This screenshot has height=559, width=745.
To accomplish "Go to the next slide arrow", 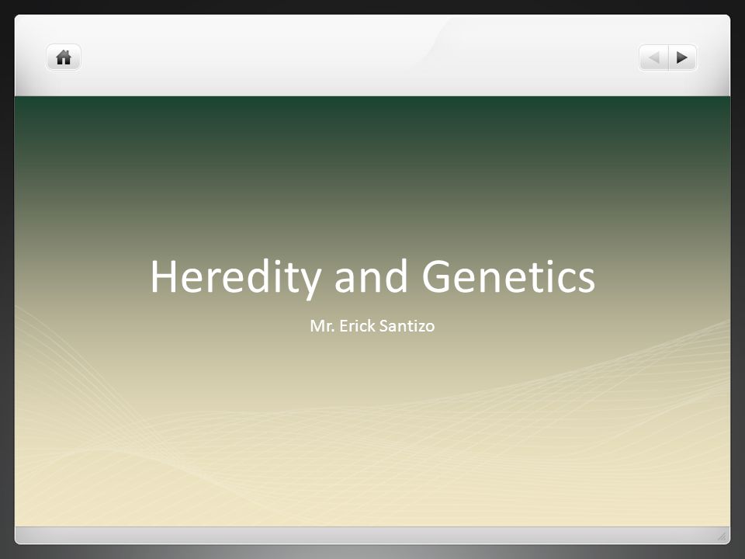I will click(x=682, y=57).
